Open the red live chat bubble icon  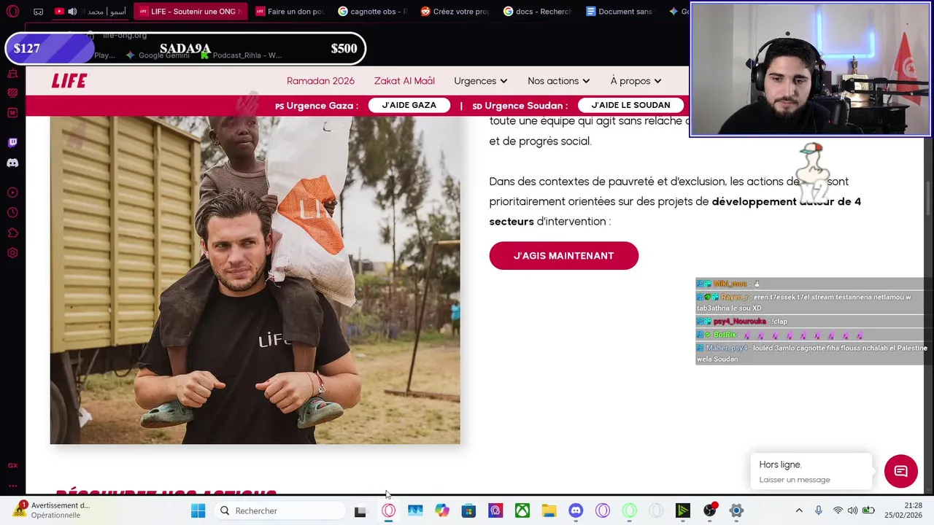click(x=900, y=471)
